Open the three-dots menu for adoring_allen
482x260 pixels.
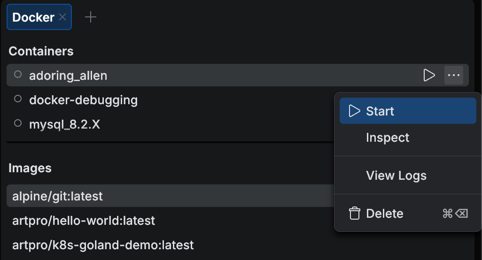(x=453, y=75)
